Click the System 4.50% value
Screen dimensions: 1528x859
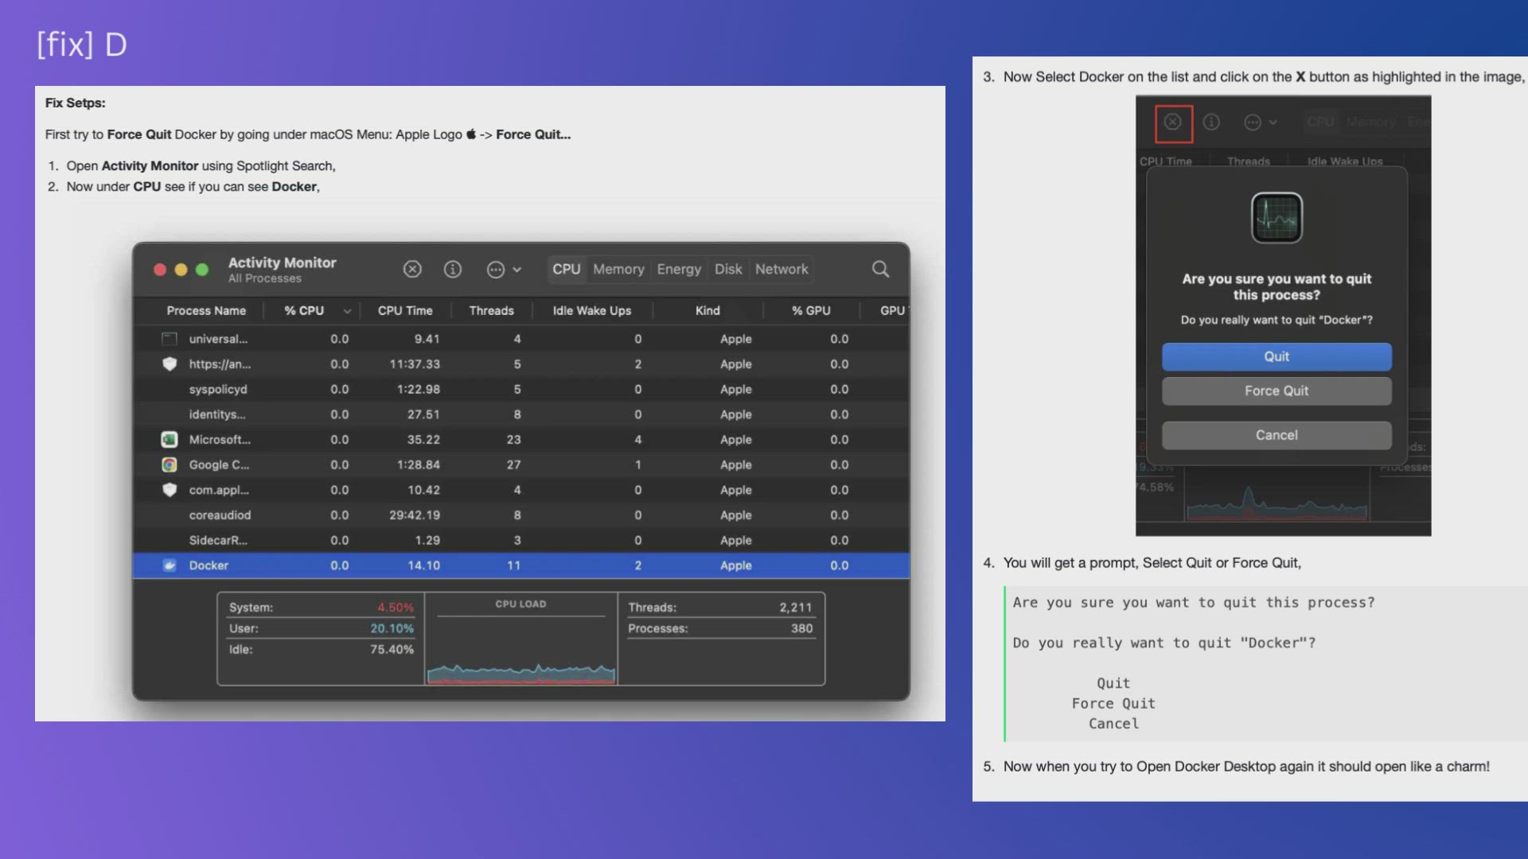[x=396, y=608]
